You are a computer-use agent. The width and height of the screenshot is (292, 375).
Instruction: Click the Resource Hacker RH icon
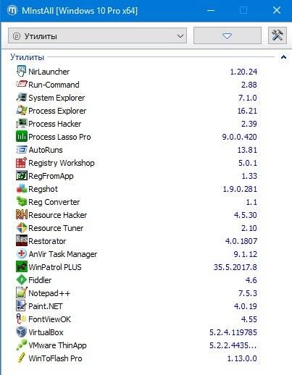point(22,215)
